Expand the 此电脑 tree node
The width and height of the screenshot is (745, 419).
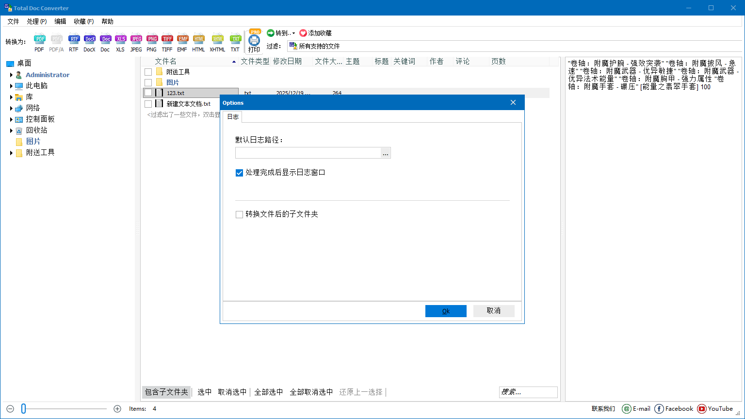(12, 85)
